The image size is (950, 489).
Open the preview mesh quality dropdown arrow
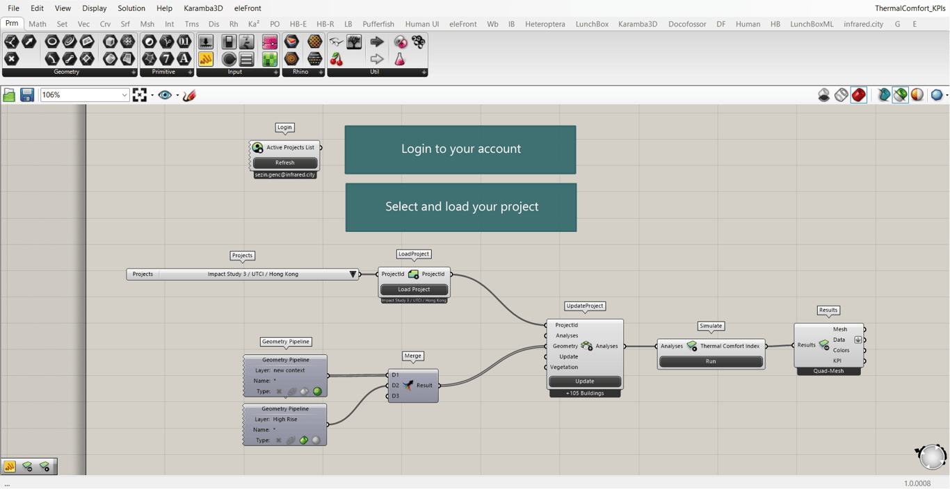(x=947, y=95)
